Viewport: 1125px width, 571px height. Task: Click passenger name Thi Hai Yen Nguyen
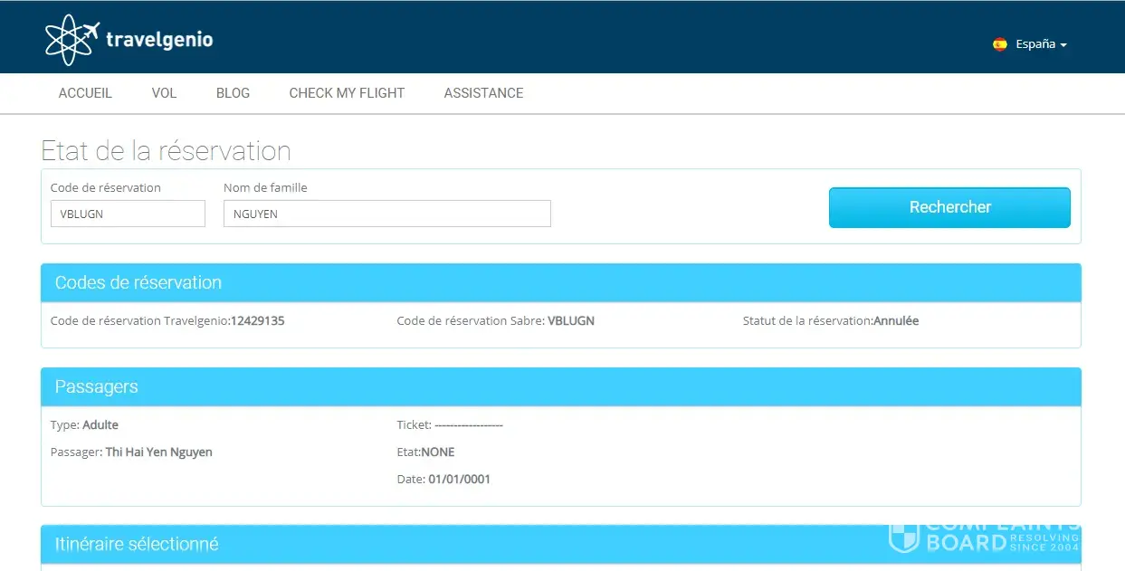pos(158,452)
